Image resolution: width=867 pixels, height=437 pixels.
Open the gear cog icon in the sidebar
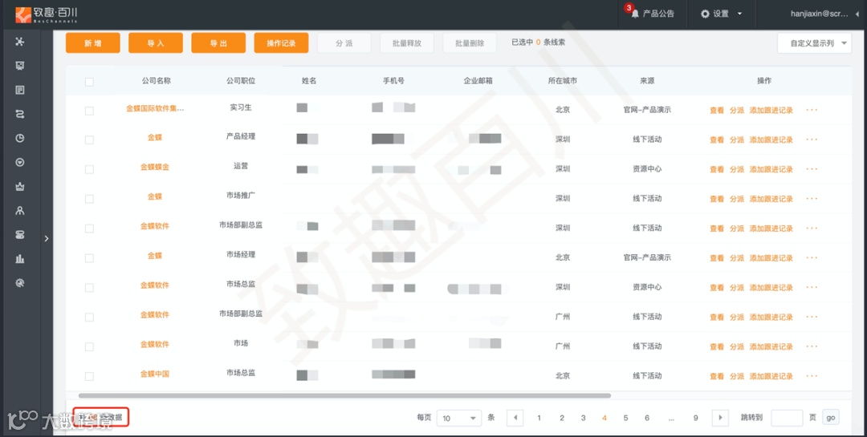pyautogui.click(x=20, y=283)
